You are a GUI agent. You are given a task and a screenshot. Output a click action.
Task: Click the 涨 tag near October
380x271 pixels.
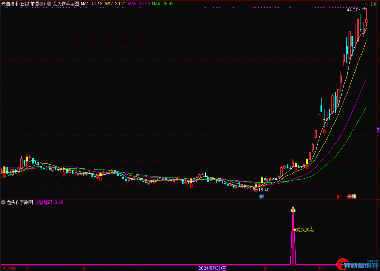[349, 196]
